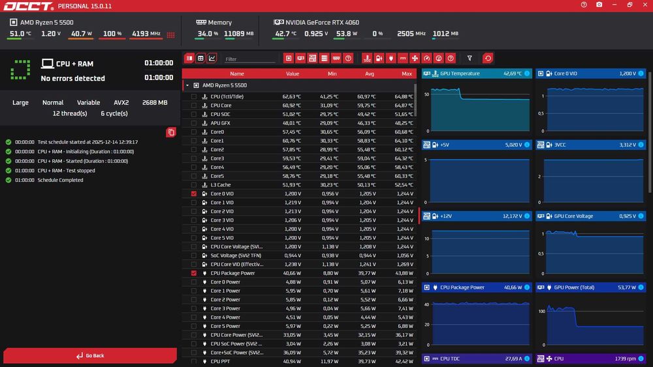
Task: Click the 'AVX2' instruction set label
Action: click(121, 102)
